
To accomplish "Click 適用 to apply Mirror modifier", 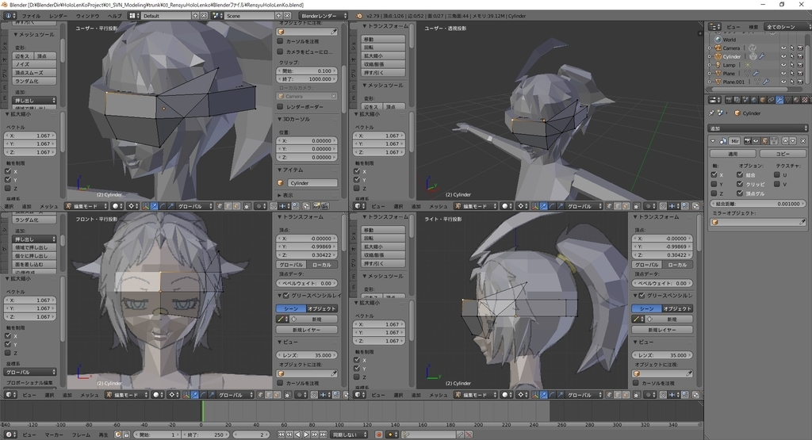I will [x=733, y=154].
